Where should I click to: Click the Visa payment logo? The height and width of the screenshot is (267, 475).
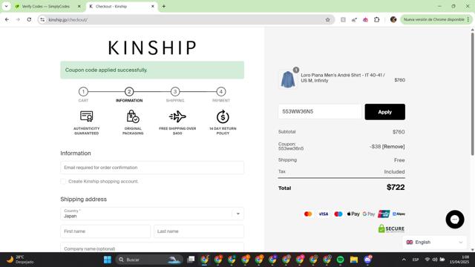pyautogui.click(x=324, y=214)
